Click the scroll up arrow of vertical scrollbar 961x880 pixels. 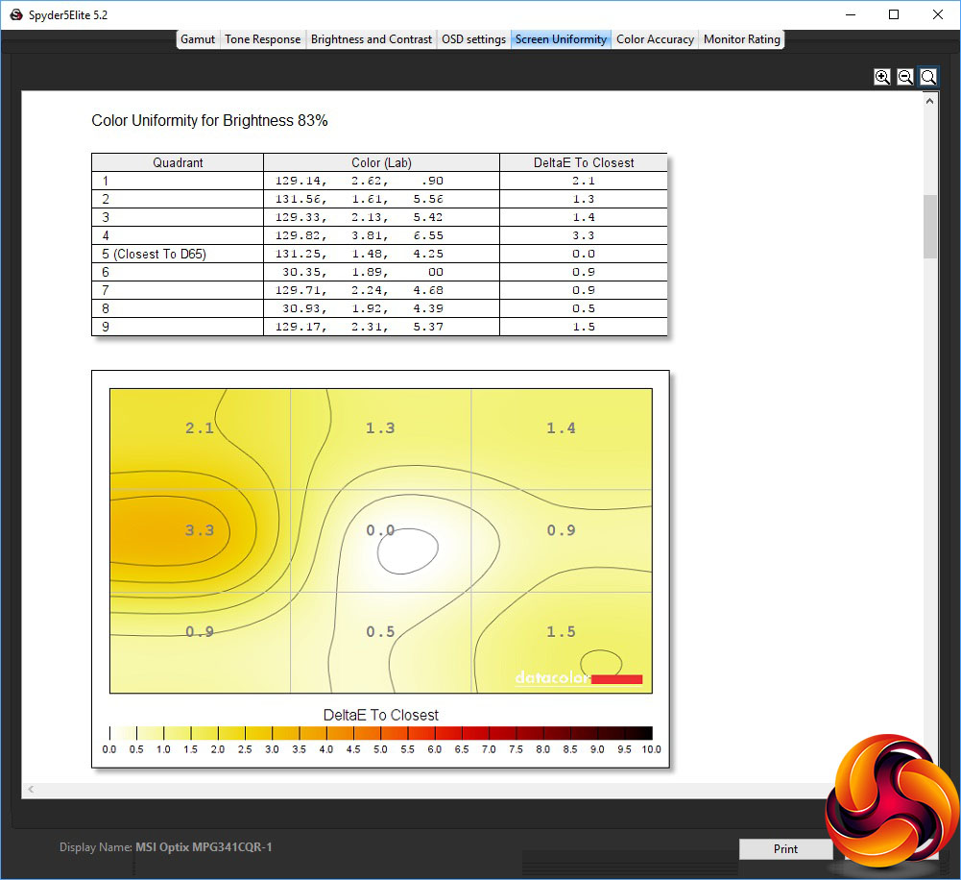[x=929, y=101]
